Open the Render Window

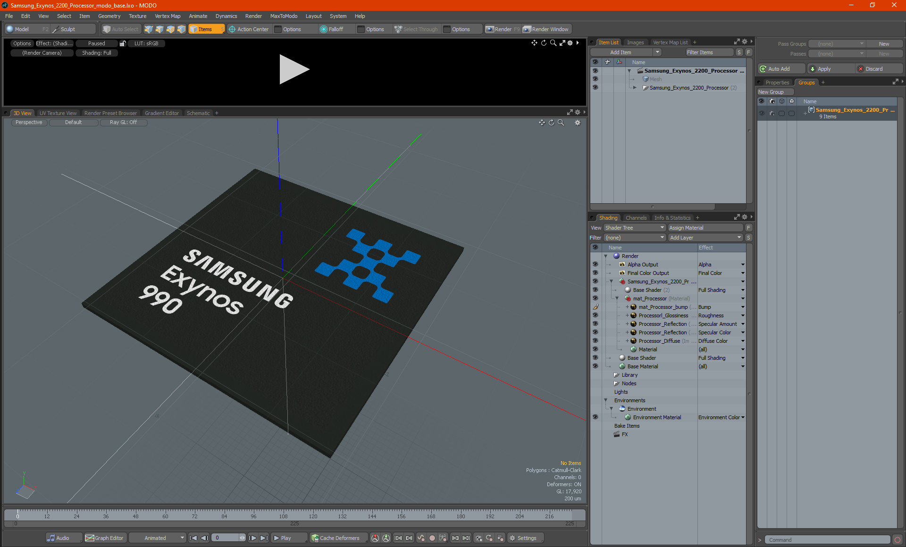pos(546,29)
